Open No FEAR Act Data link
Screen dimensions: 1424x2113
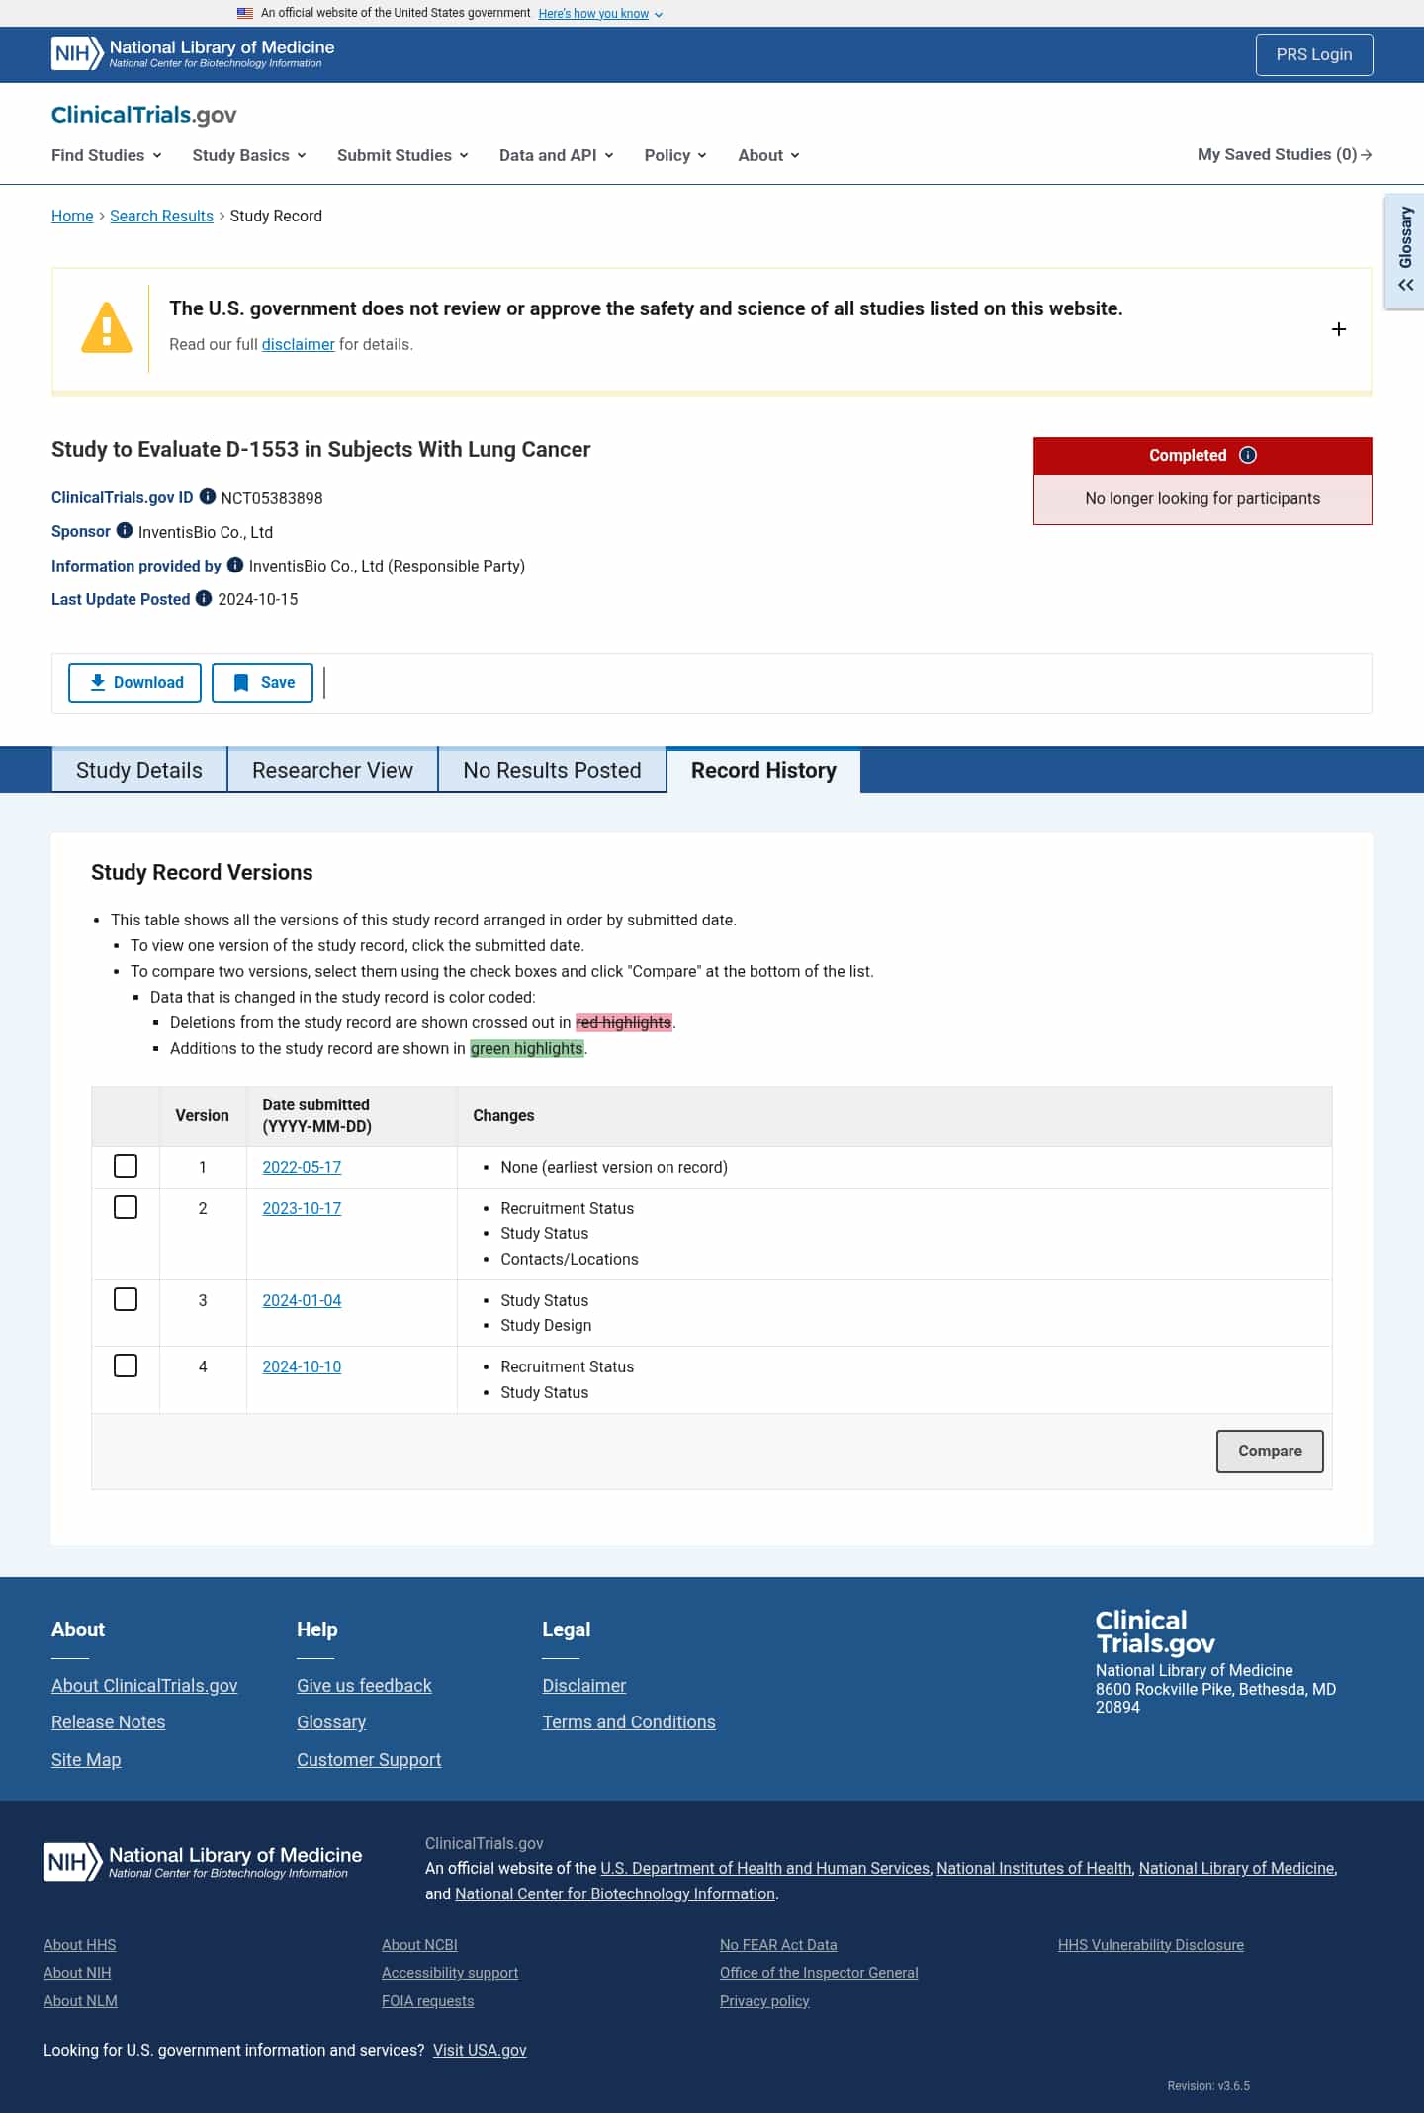click(778, 1944)
